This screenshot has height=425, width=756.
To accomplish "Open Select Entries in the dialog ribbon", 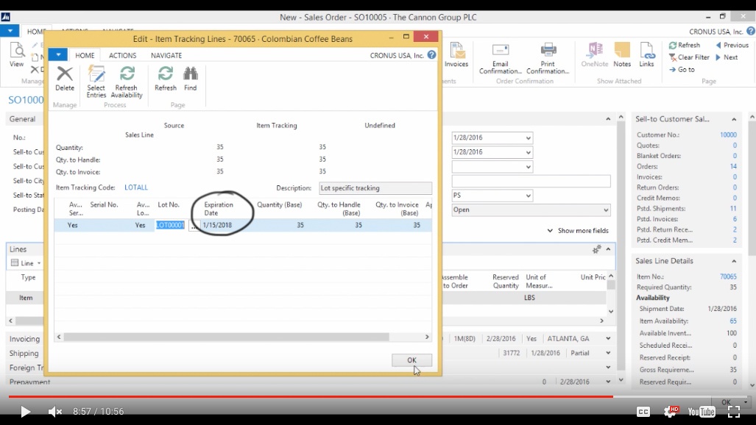I will [96, 82].
